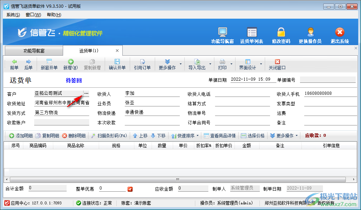This screenshot has height=210, width=361.
Task: Expand the 导入导出 dropdown arrow
Action: point(210,64)
